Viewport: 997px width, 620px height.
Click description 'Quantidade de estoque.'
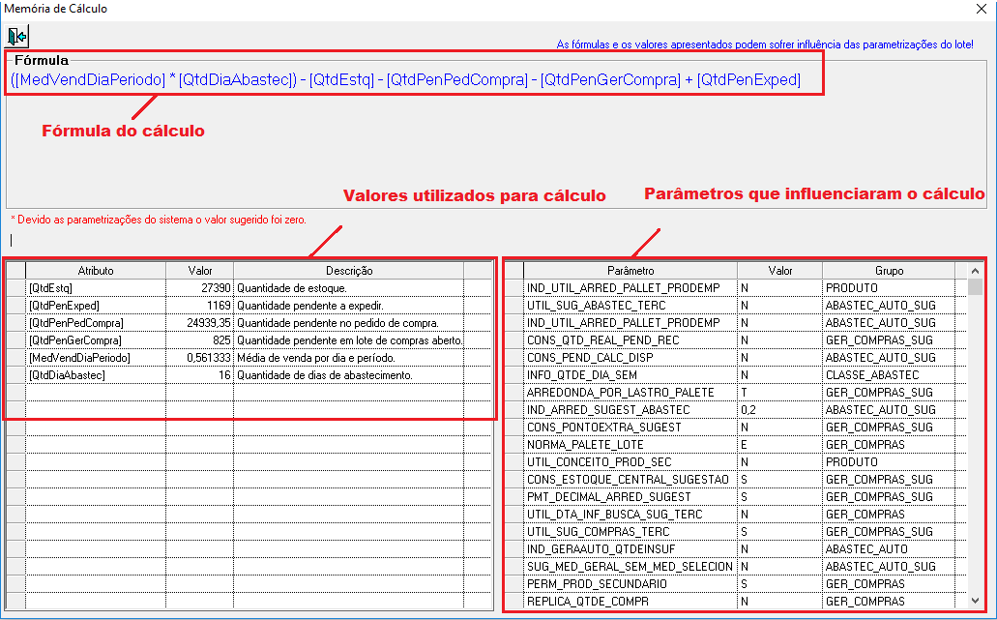(292, 288)
